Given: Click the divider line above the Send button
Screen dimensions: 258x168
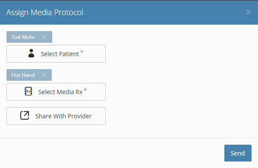Looking at the screenshot, I should pyautogui.click(x=129, y=138).
